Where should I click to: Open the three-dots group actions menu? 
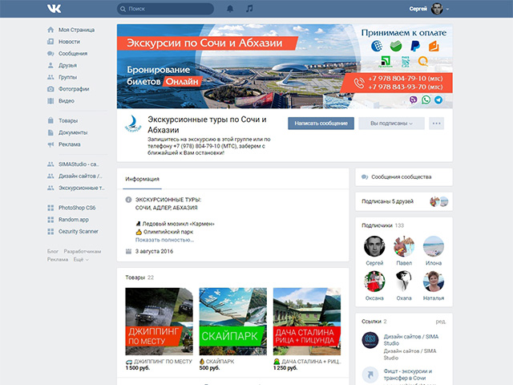pyautogui.click(x=436, y=124)
